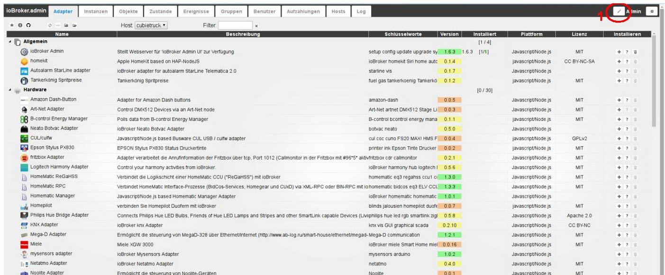
Task: Install Tankerkönig Spritpreise with the plus icon
Action: 619,81
